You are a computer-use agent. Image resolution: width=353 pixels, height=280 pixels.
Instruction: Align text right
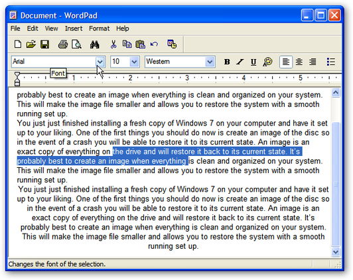(x=313, y=62)
